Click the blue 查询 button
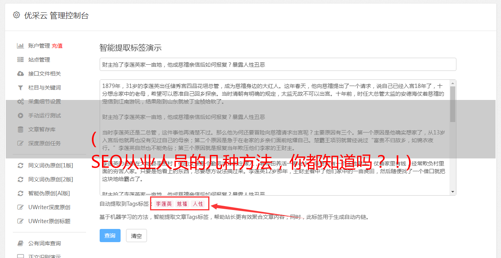The width and height of the screenshot is (501, 258). [x=110, y=236]
